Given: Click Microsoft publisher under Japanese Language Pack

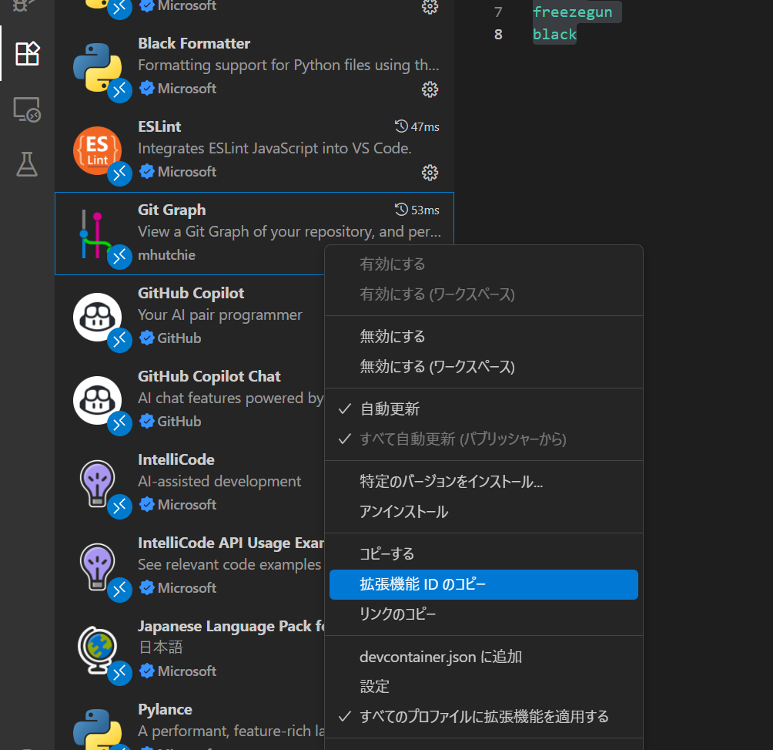Looking at the screenshot, I should pos(187,671).
